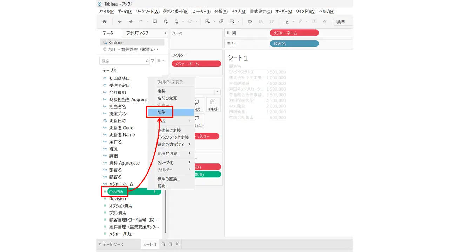449x252 pixels.
Task: Click the テキスト marks card button
Action: 213,105
